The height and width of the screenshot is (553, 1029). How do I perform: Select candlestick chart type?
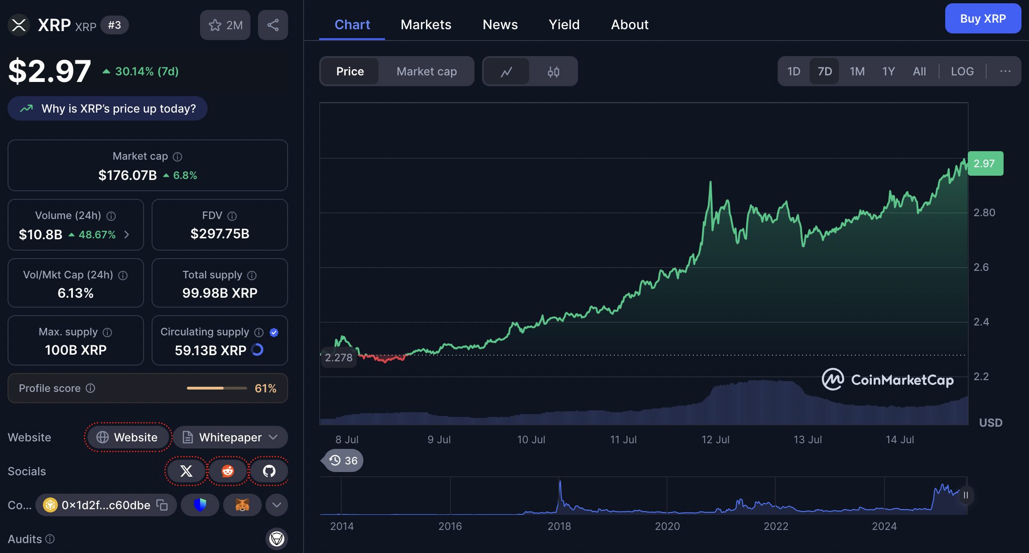coord(554,72)
